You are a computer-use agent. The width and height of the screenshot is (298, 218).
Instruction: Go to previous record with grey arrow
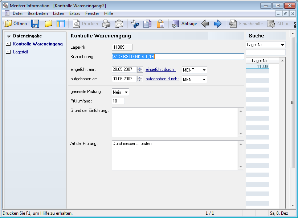click(x=205, y=24)
